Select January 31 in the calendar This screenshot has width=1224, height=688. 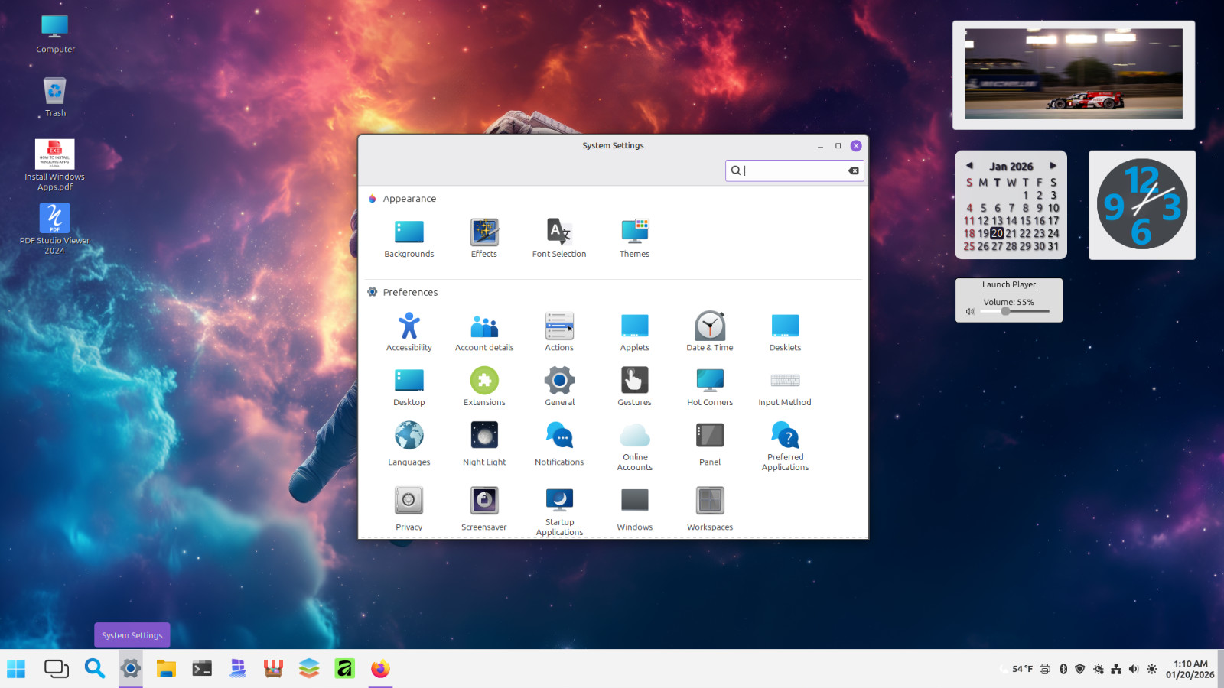pos(1053,246)
